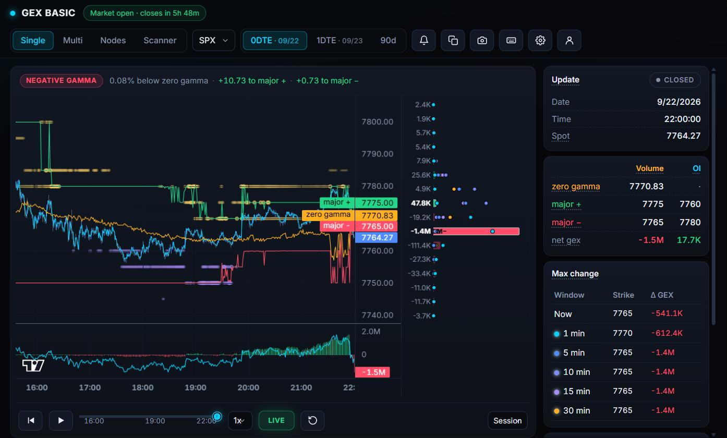Reset replay with circular arrow icon

(312, 420)
